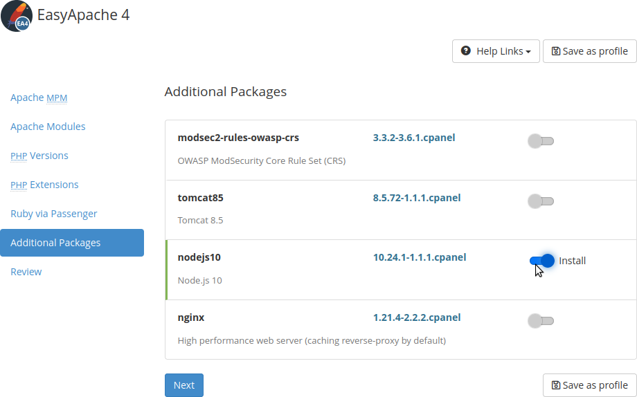Select PHP Extensions in the sidebar

pos(44,185)
